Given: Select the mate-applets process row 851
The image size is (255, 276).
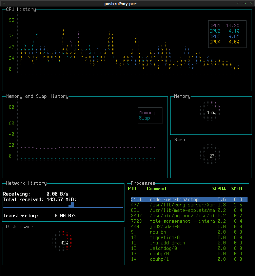Looking at the screenshot, I should pos(189,210).
